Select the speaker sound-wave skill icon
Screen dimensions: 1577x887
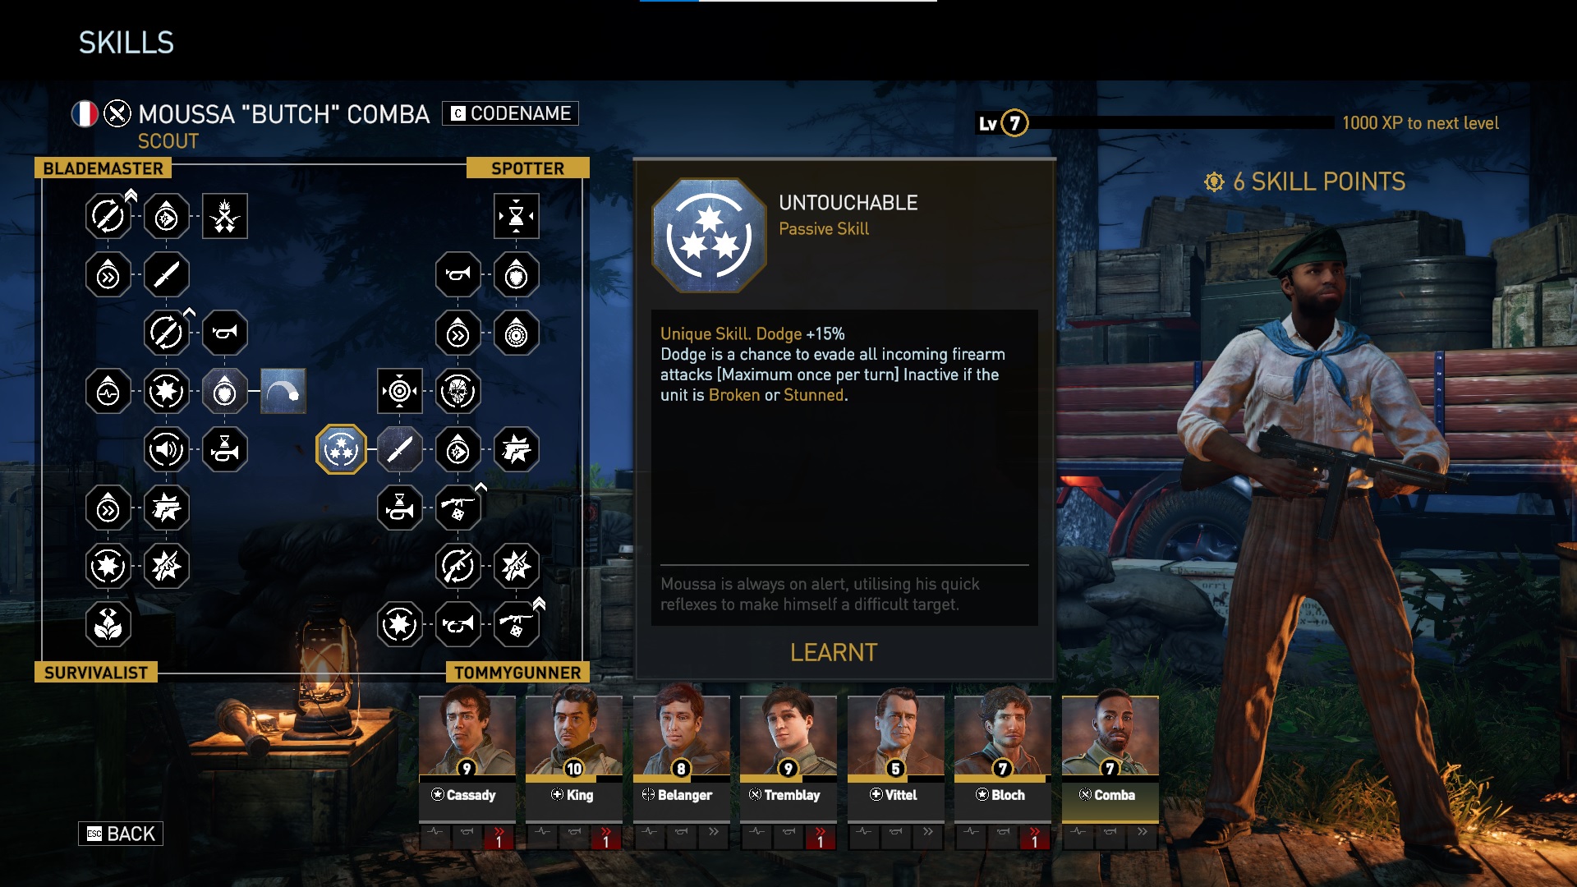pos(167,449)
